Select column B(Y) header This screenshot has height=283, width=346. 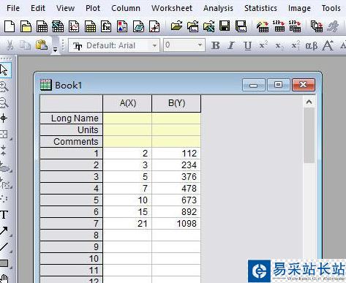pyautogui.click(x=176, y=103)
